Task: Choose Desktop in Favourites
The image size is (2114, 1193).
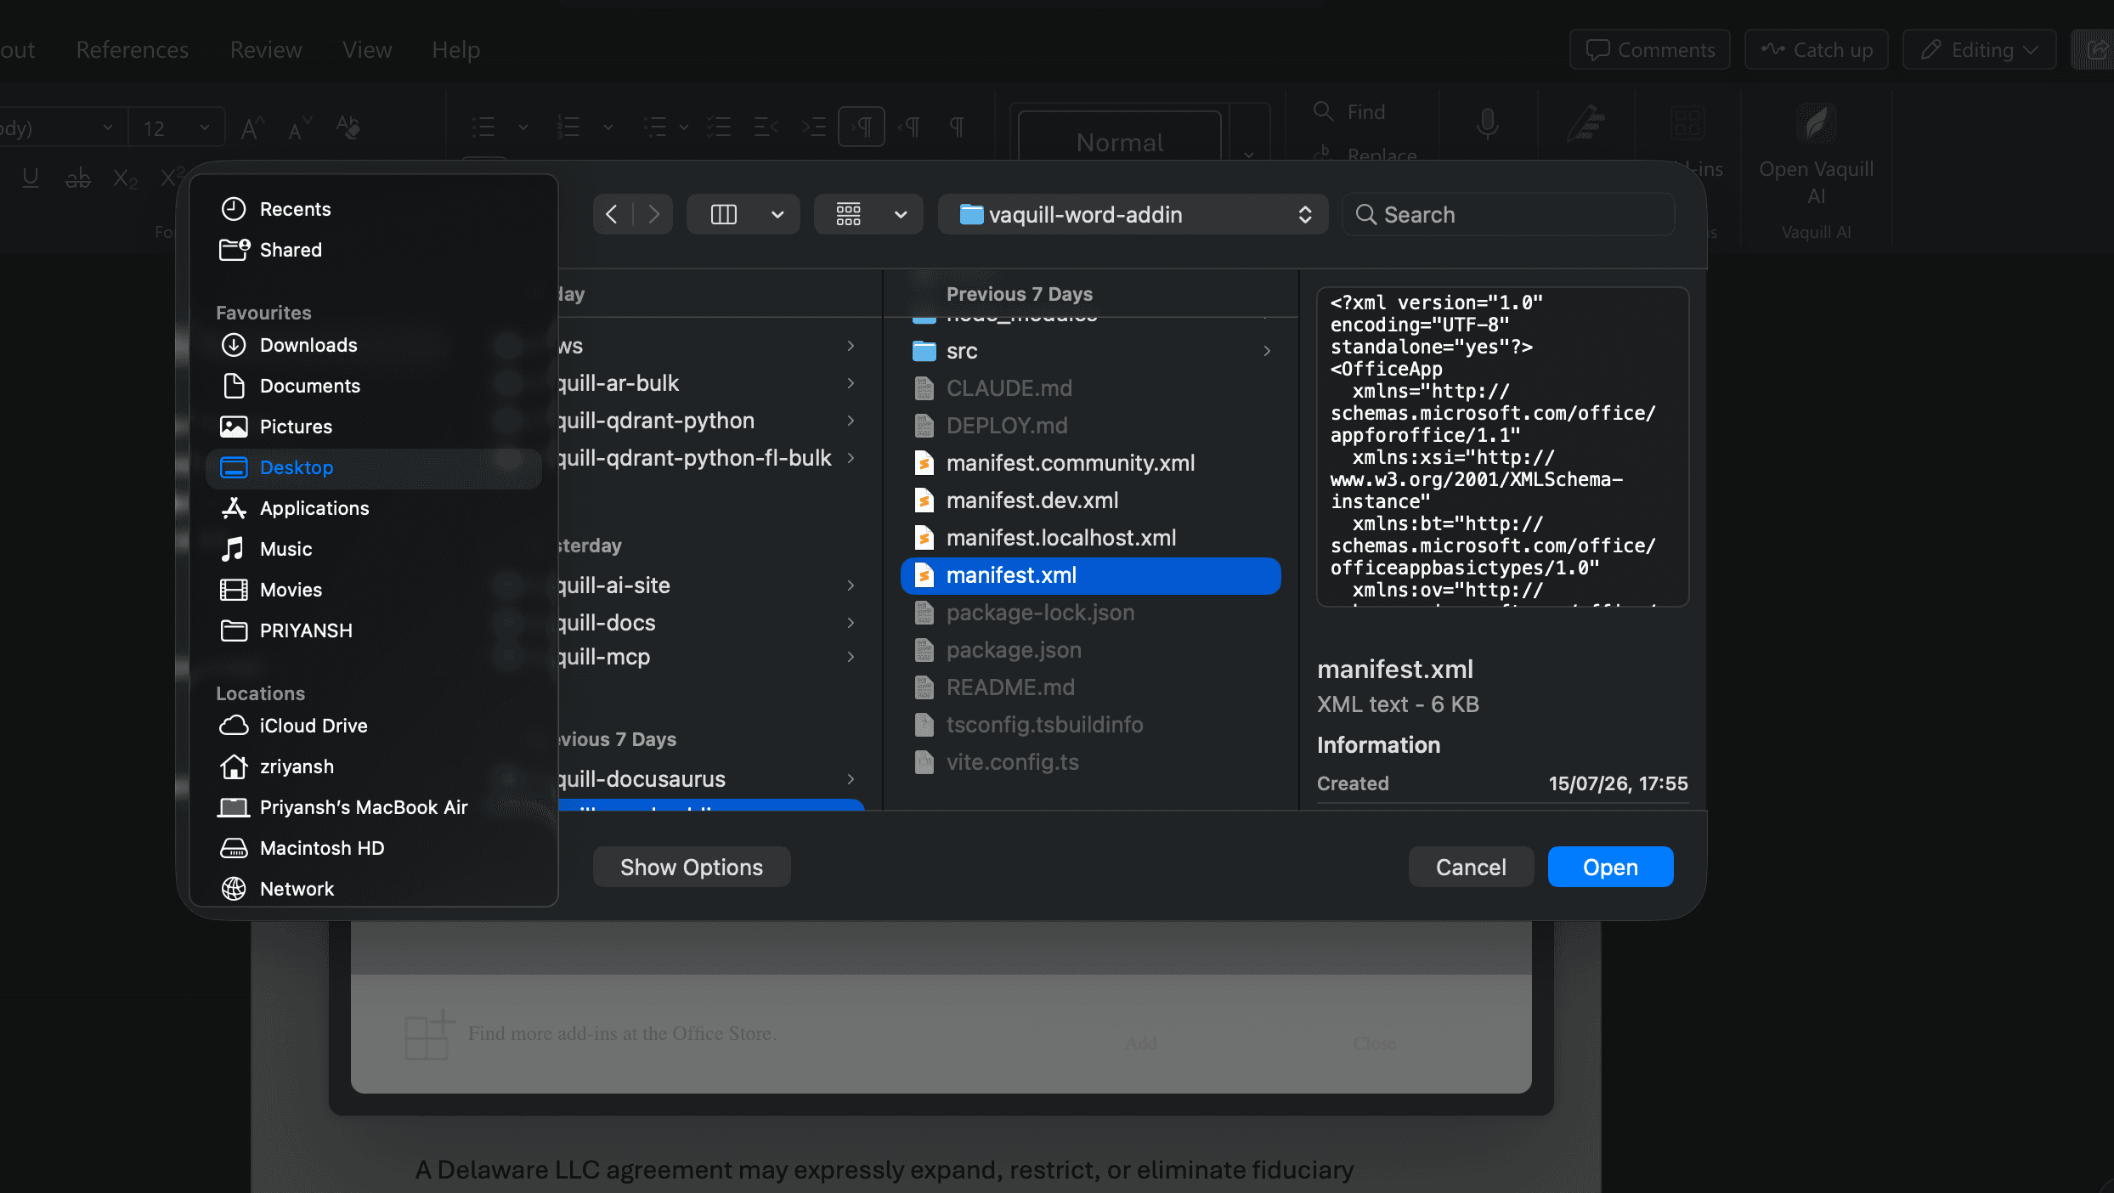Action: (374, 467)
